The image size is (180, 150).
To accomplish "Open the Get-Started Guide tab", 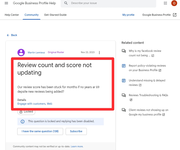I will point(55,15).
